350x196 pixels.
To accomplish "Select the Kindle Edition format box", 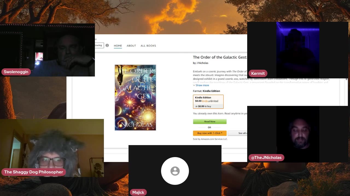I will click(208, 102).
